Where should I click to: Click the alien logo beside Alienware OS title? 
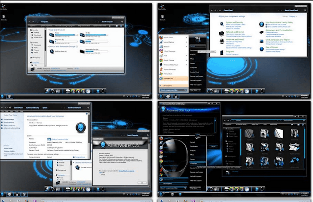coord(103,144)
